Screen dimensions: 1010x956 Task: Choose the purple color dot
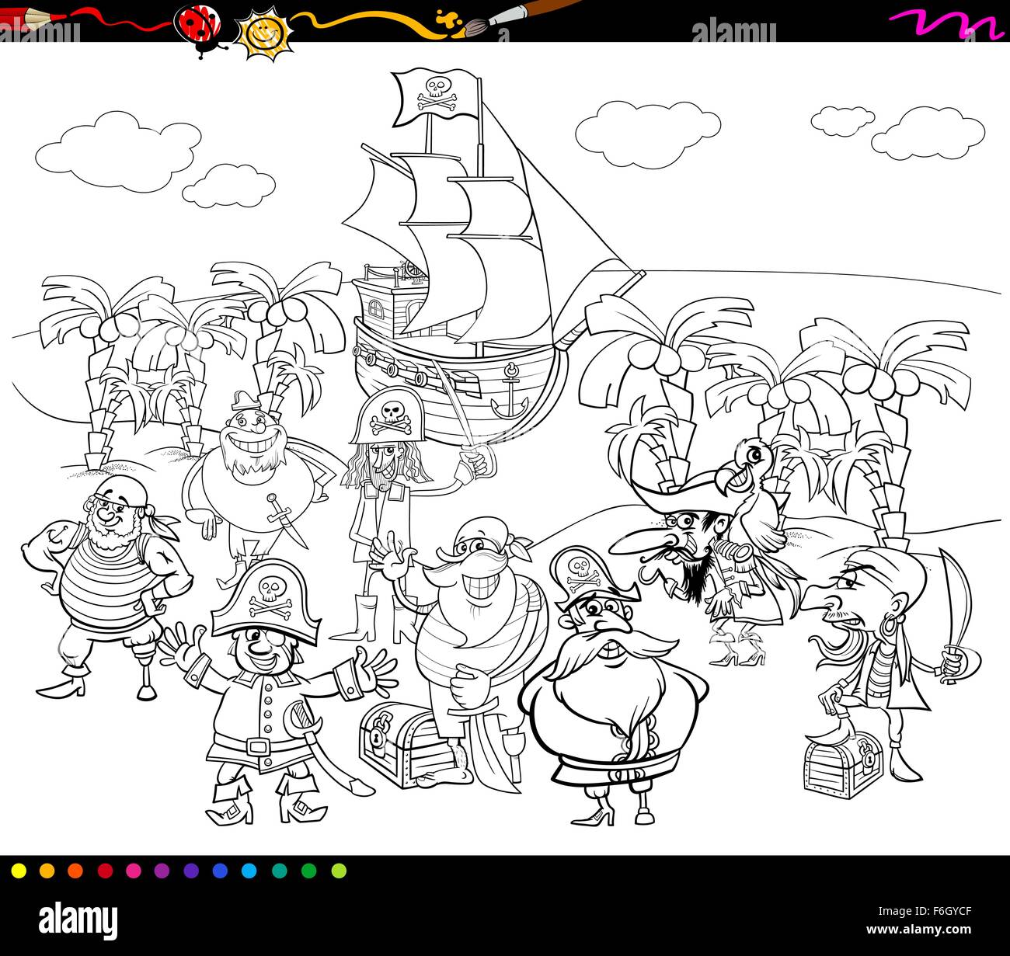(x=163, y=871)
